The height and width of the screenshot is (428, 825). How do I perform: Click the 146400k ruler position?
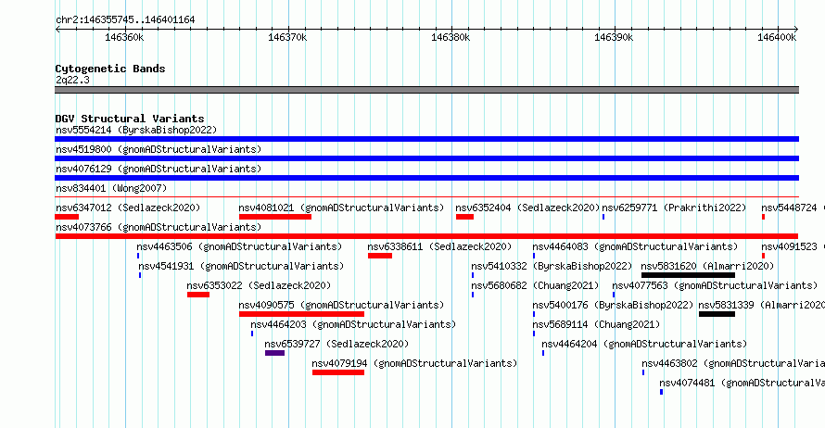(x=777, y=37)
